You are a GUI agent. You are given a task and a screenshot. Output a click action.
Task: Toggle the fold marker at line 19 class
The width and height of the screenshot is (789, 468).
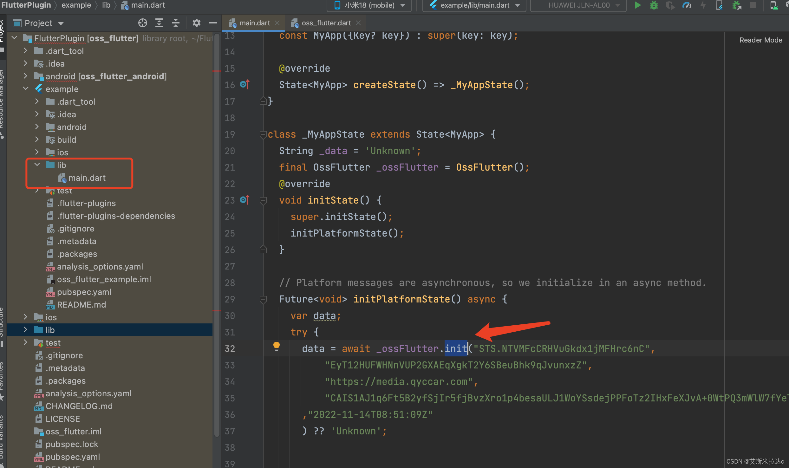coord(263,134)
